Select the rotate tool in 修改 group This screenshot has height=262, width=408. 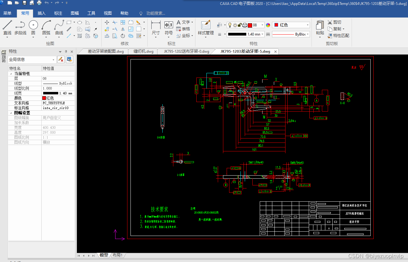click(123, 36)
